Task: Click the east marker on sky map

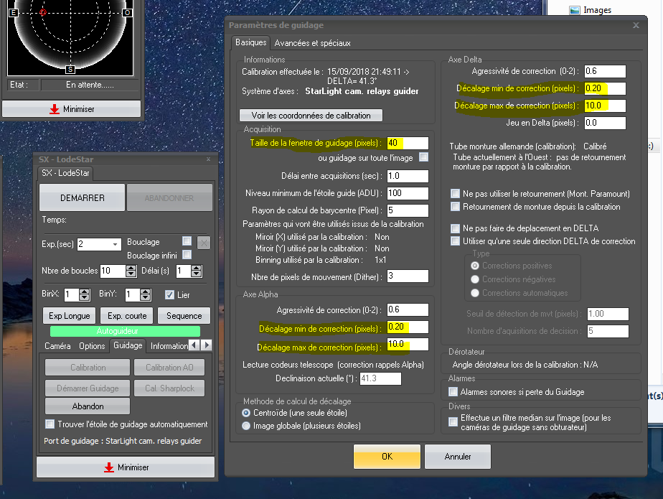Action: tap(14, 13)
